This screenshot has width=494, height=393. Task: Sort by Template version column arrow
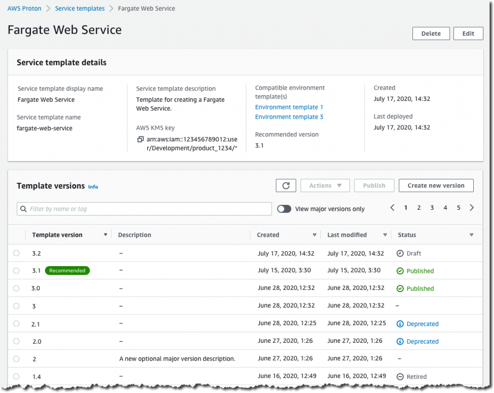105,235
